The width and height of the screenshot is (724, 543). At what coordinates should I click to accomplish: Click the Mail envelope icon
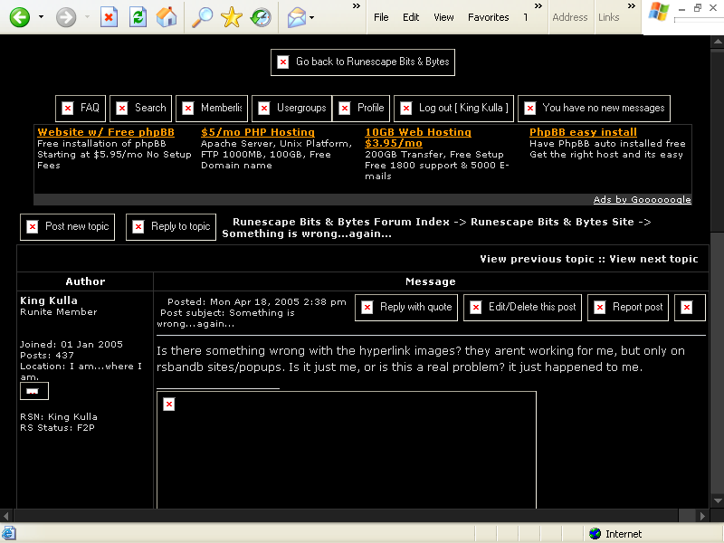click(297, 17)
